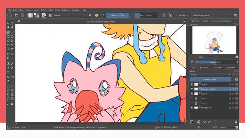Select the Pan hand tool
The height and width of the screenshot is (138, 245).
tap(12, 104)
